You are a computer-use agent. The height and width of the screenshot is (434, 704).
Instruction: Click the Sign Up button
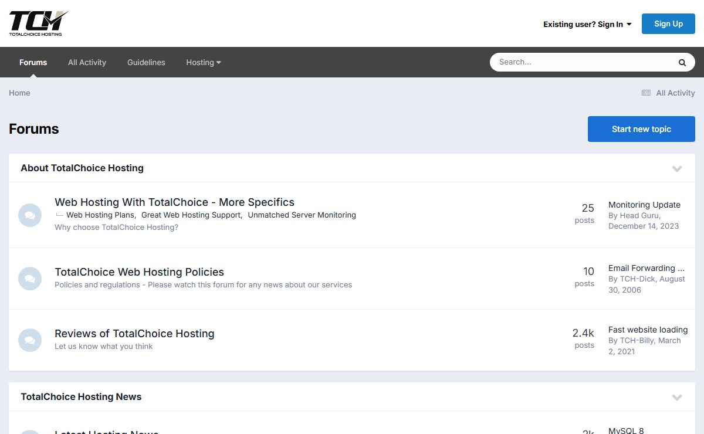(668, 24)
